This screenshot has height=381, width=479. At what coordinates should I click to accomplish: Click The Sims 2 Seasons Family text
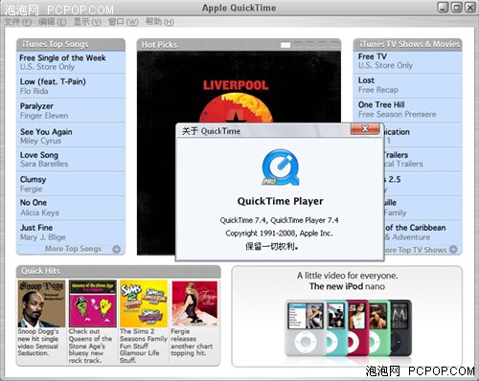[144, 346]
